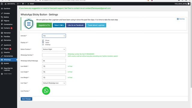Open AIM DIGITAL site home icon
Screen dimensions: 192x108
(5, 4)
